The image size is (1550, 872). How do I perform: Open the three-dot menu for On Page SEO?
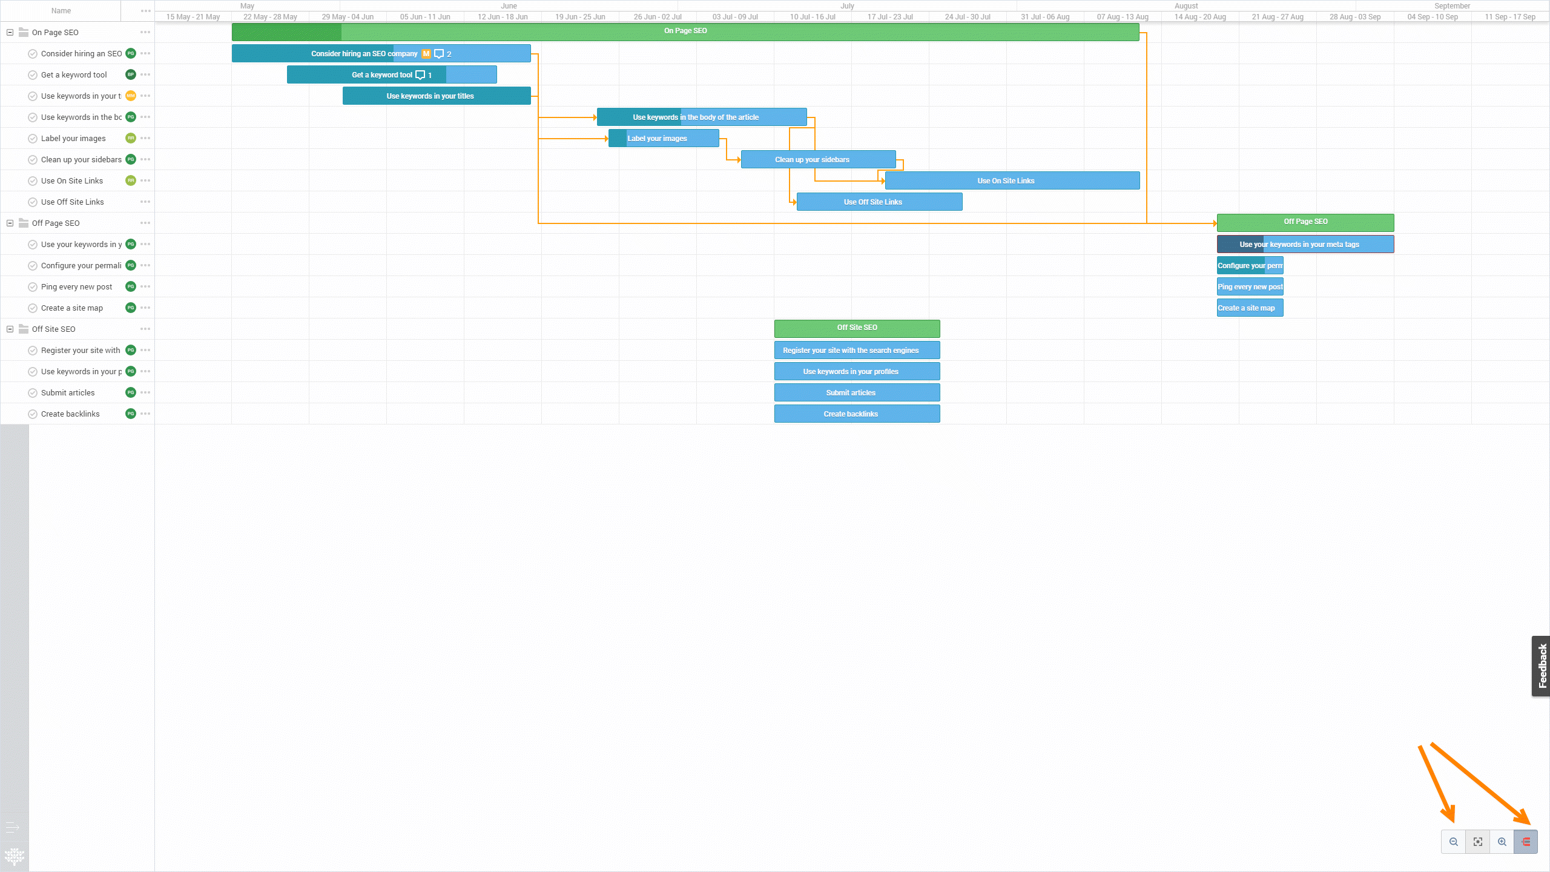click(145, 32)
